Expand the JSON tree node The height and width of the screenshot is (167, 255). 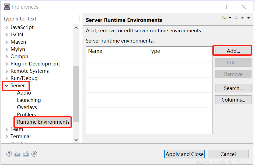pos(6,35)
